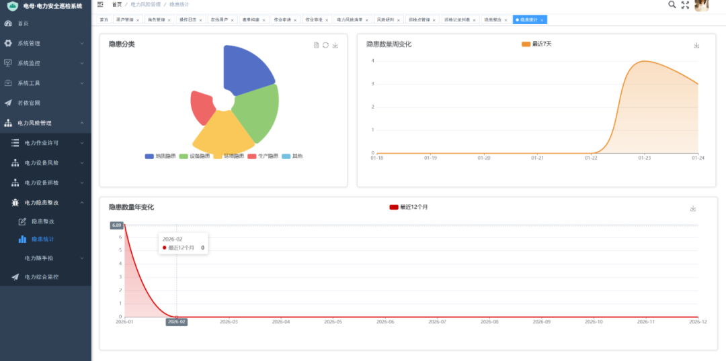Image resolution: width=726 pixels, height=361 pixels.
Task: Close the active 隐患统计 tab
Action: (x=542, y=20)
